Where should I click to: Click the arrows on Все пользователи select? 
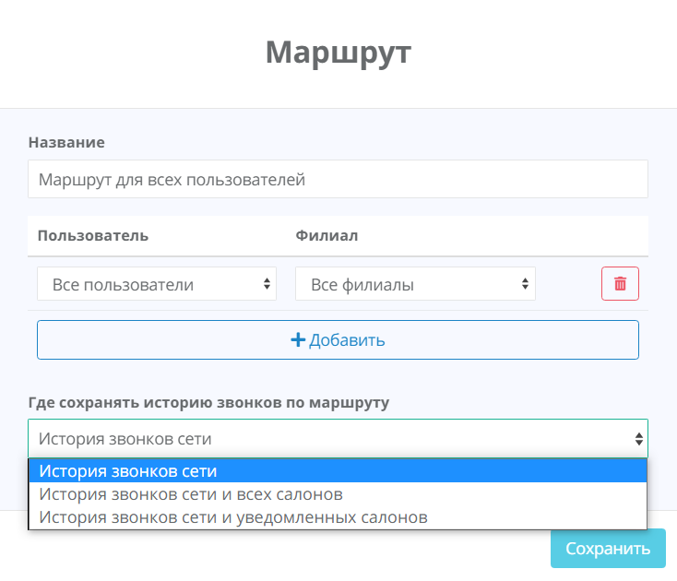point(267,284)
